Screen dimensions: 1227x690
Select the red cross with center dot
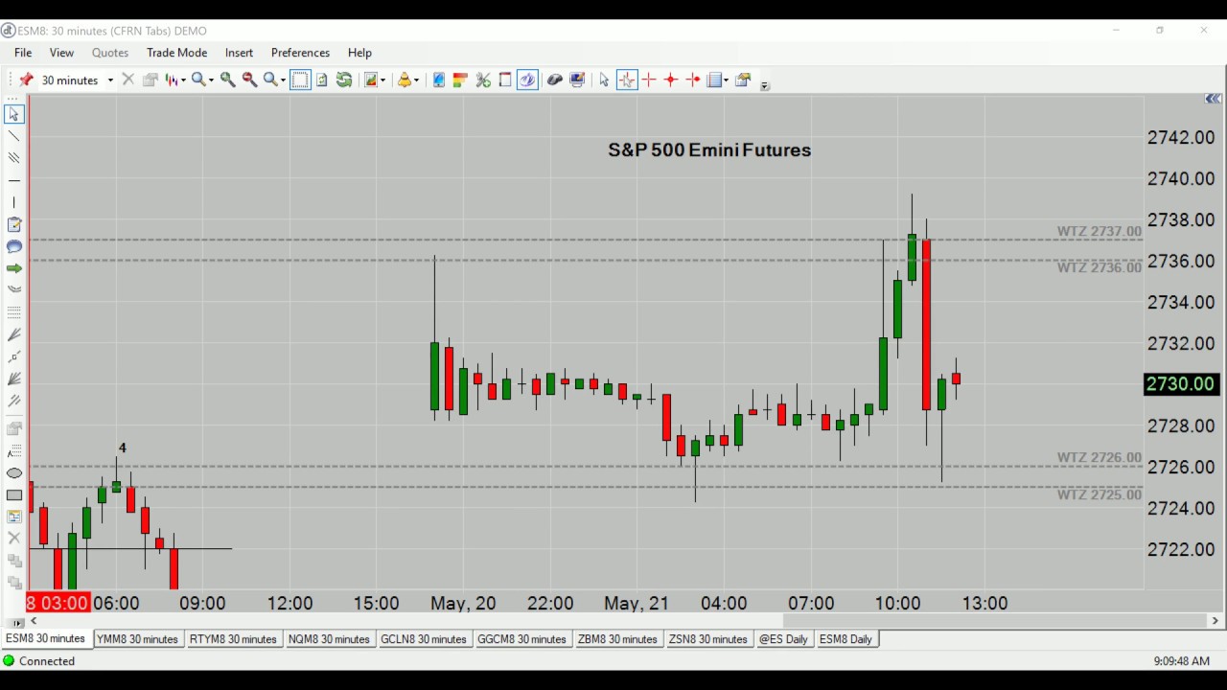[671, 80]
